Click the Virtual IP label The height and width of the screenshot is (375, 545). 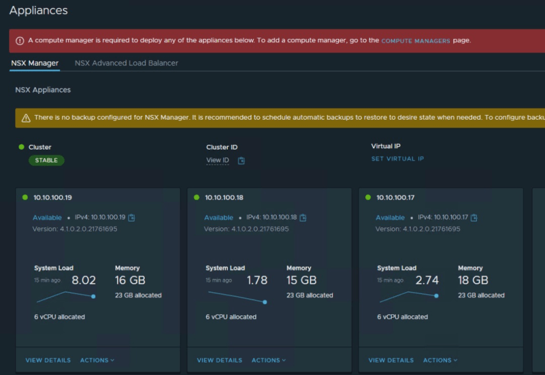tap(386, 146)
